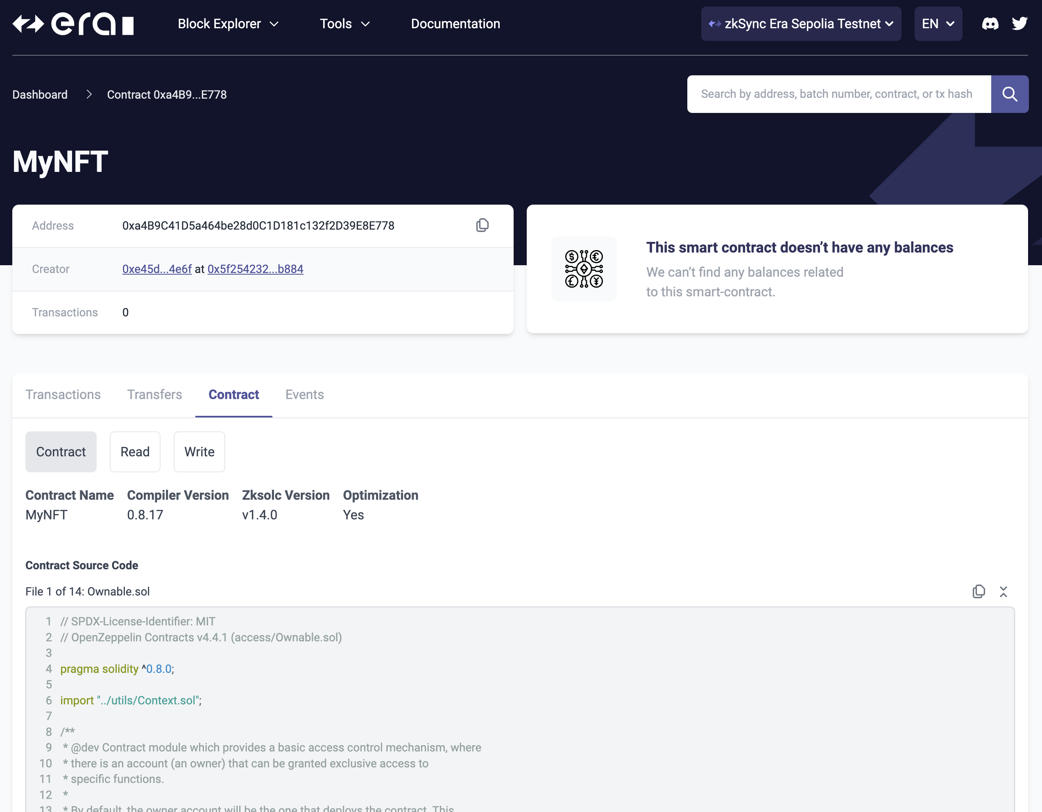Image resolution: width=1042 pixels, height=812 pixels.
Task: Copy the Ownable.sol source code
Action: (x=979, y=591)
